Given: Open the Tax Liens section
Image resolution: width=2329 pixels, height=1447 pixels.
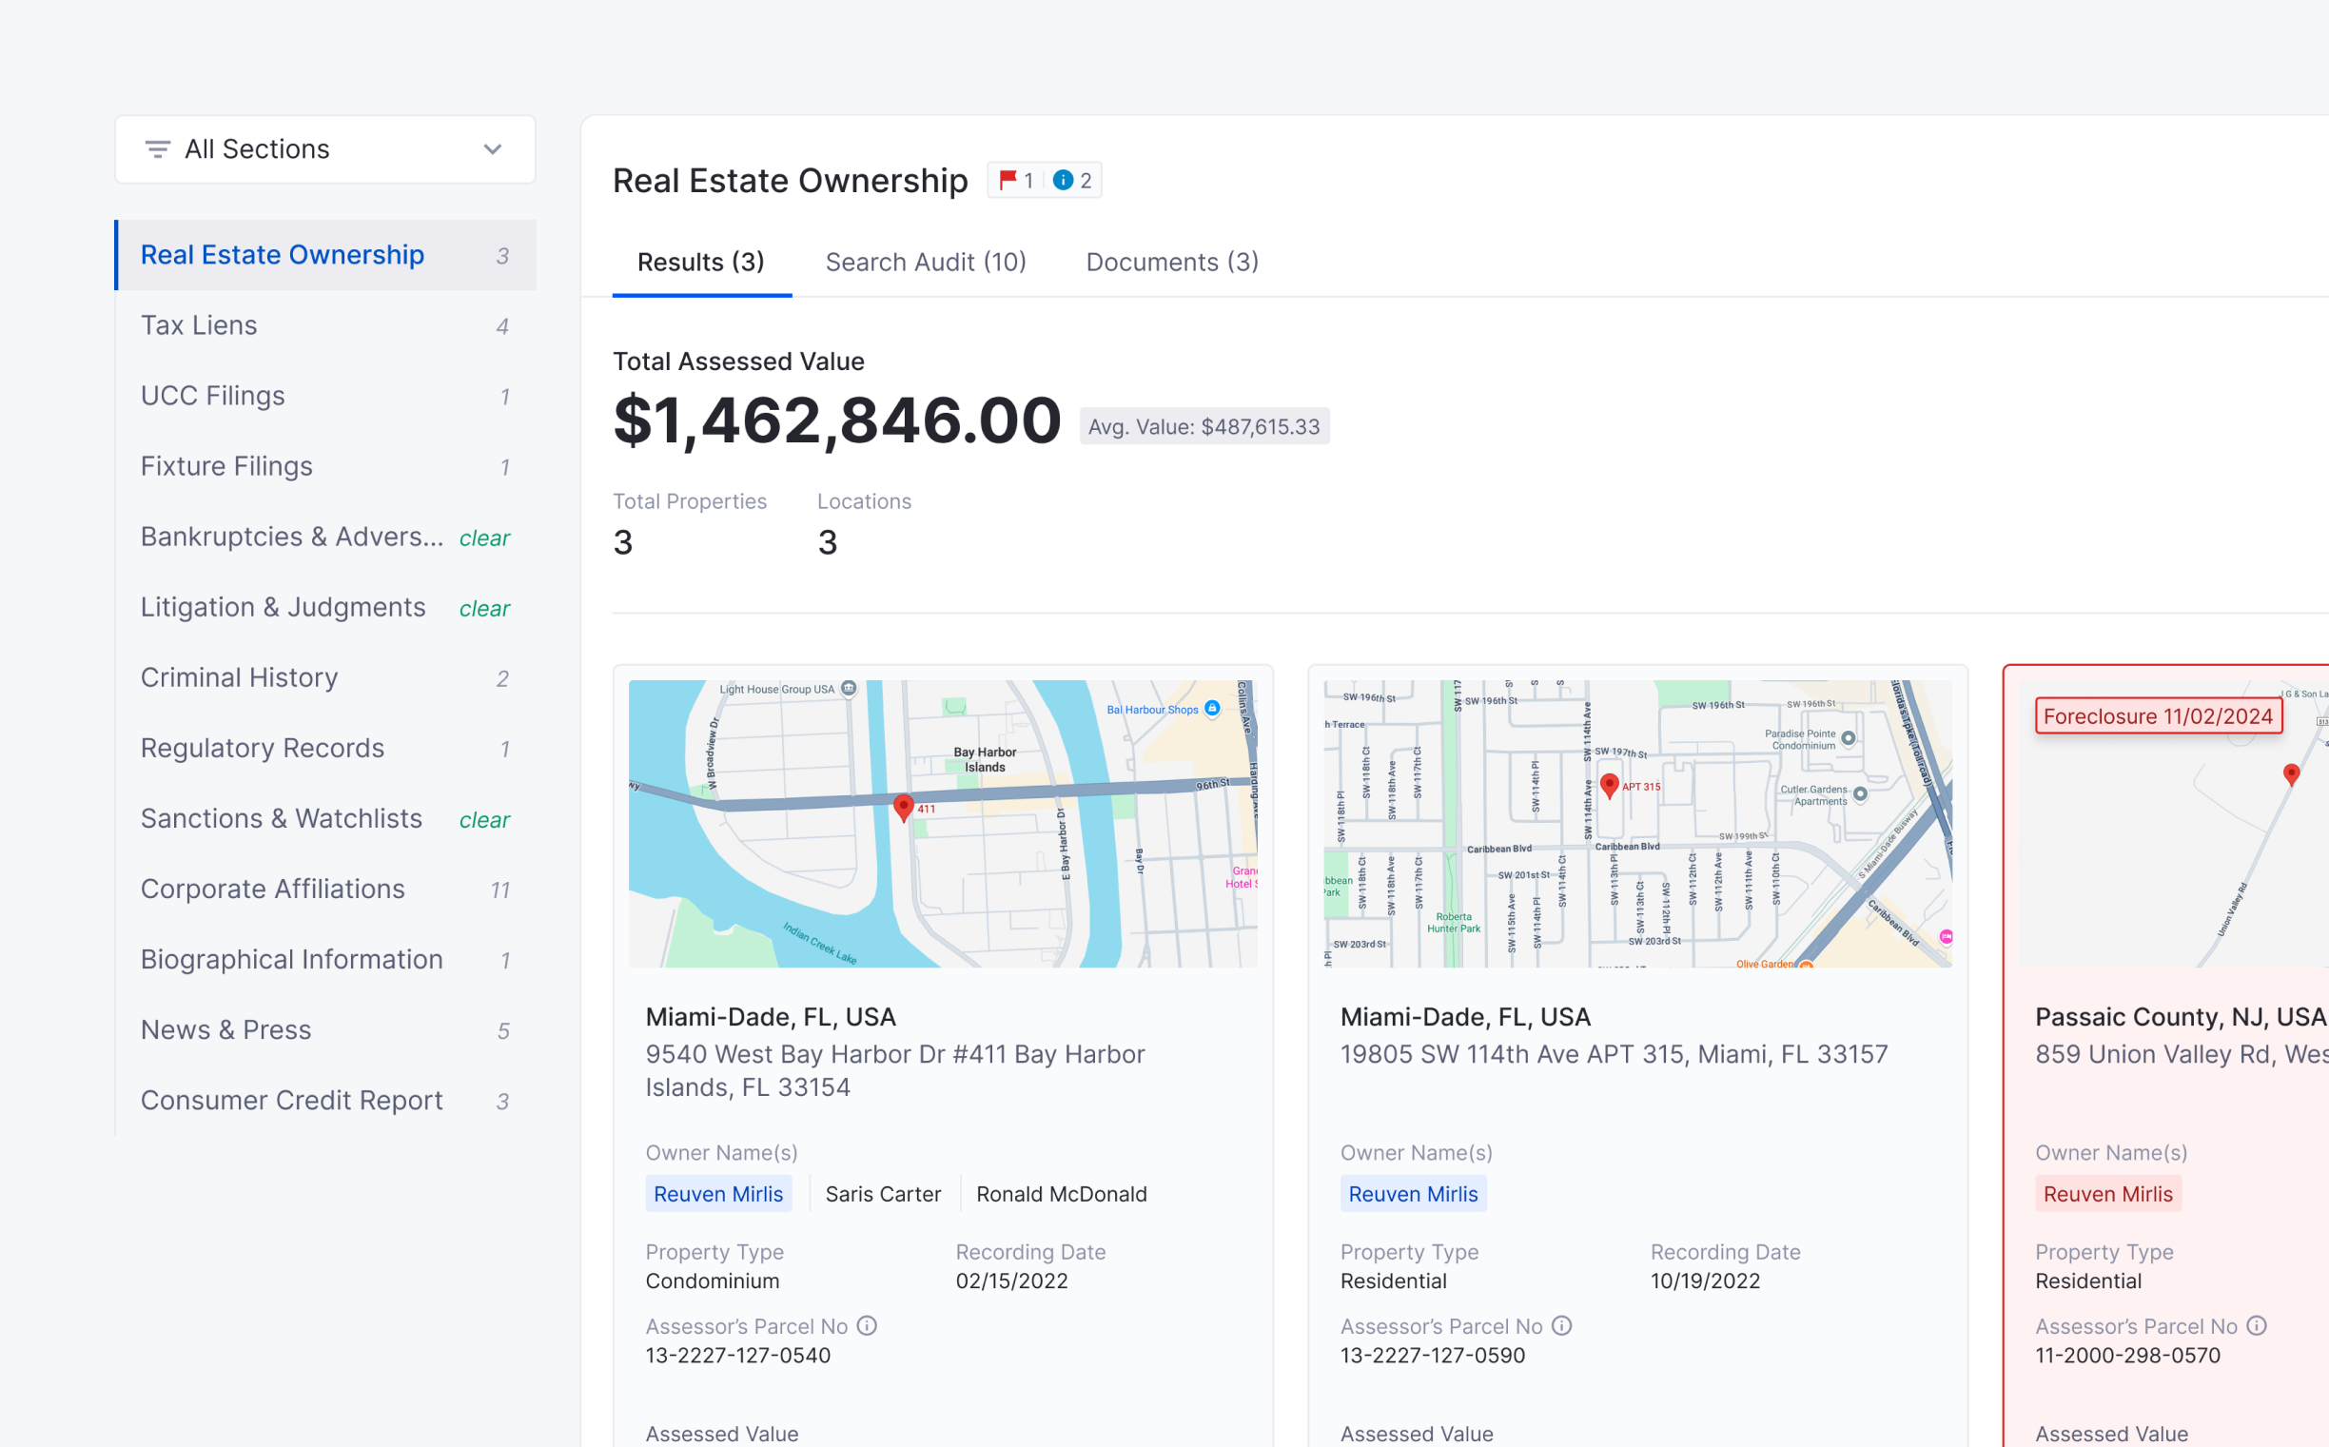Looking at the screenshot, I should coord(325,325).
